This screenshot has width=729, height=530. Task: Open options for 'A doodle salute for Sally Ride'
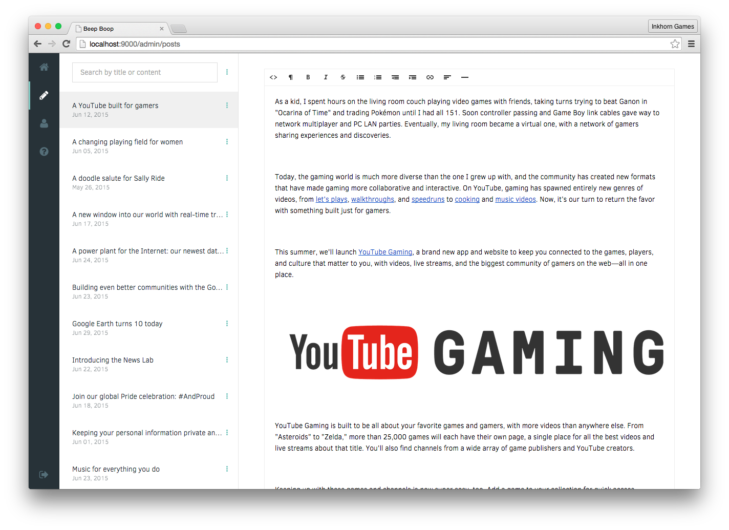(227, 178)
